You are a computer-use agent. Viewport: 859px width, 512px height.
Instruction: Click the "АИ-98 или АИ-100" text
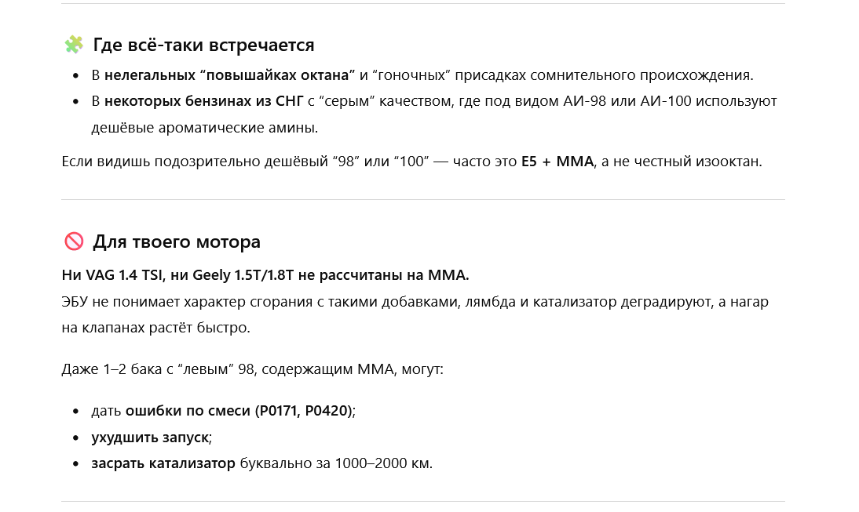pos(627,101)
